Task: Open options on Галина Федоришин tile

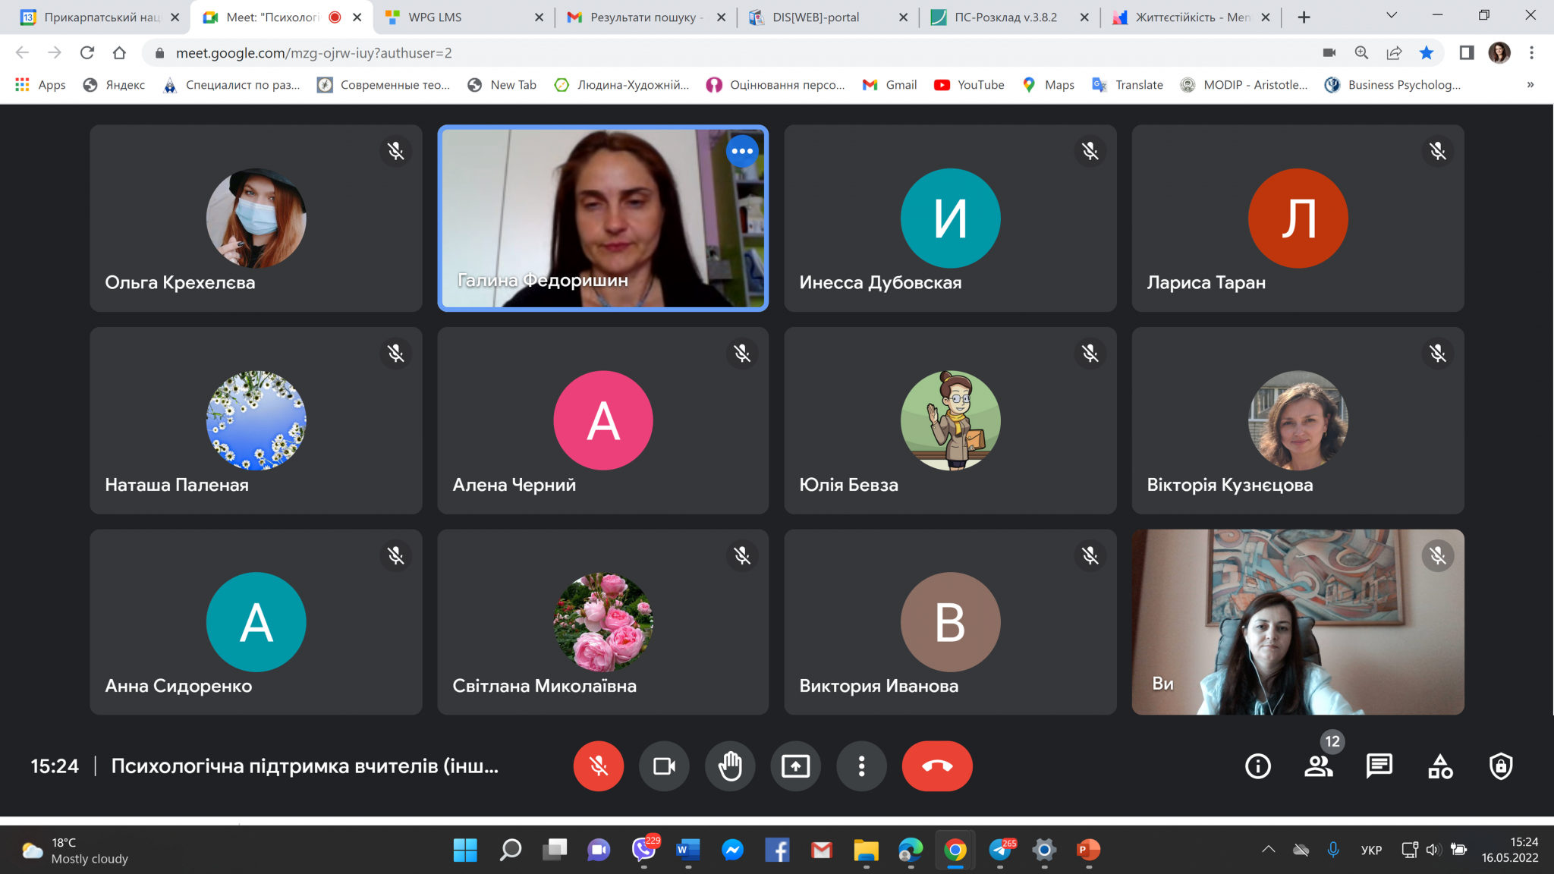Action: 741,151
